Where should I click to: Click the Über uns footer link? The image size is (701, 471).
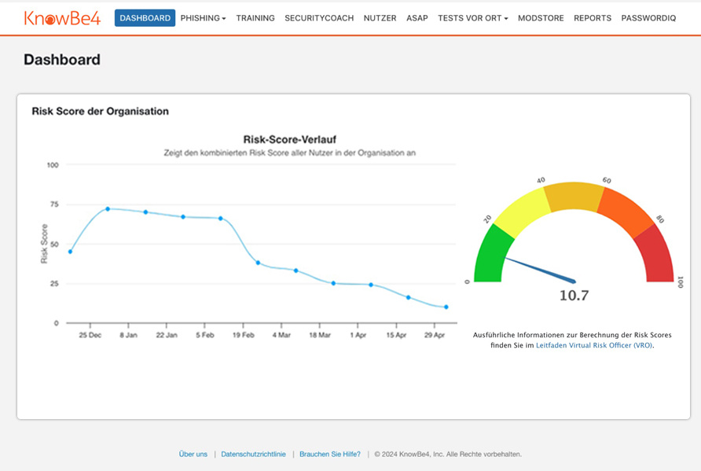pyautogui.click(x=193, y=454)
